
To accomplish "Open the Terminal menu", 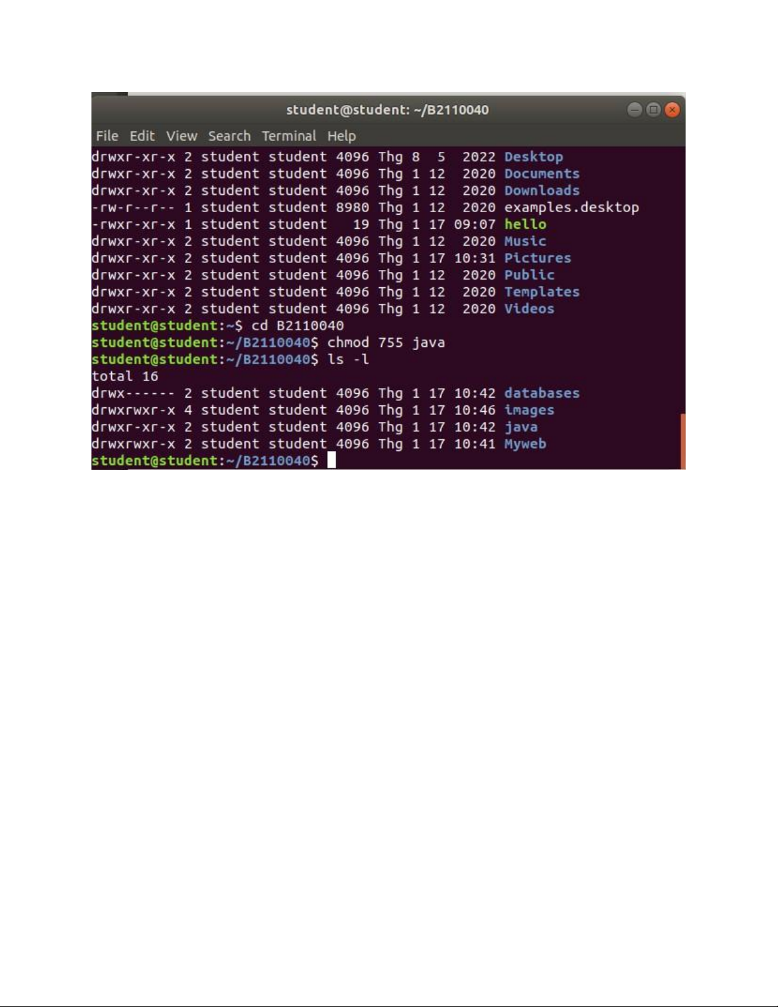I will tap(289, 136).
